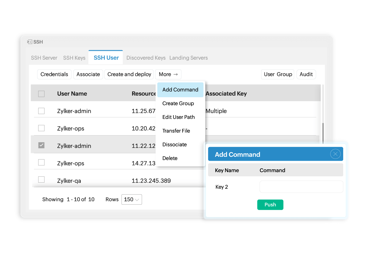Choose Transfer File menu option
Viewport: 369px width, 255px height.
[176, 131]
